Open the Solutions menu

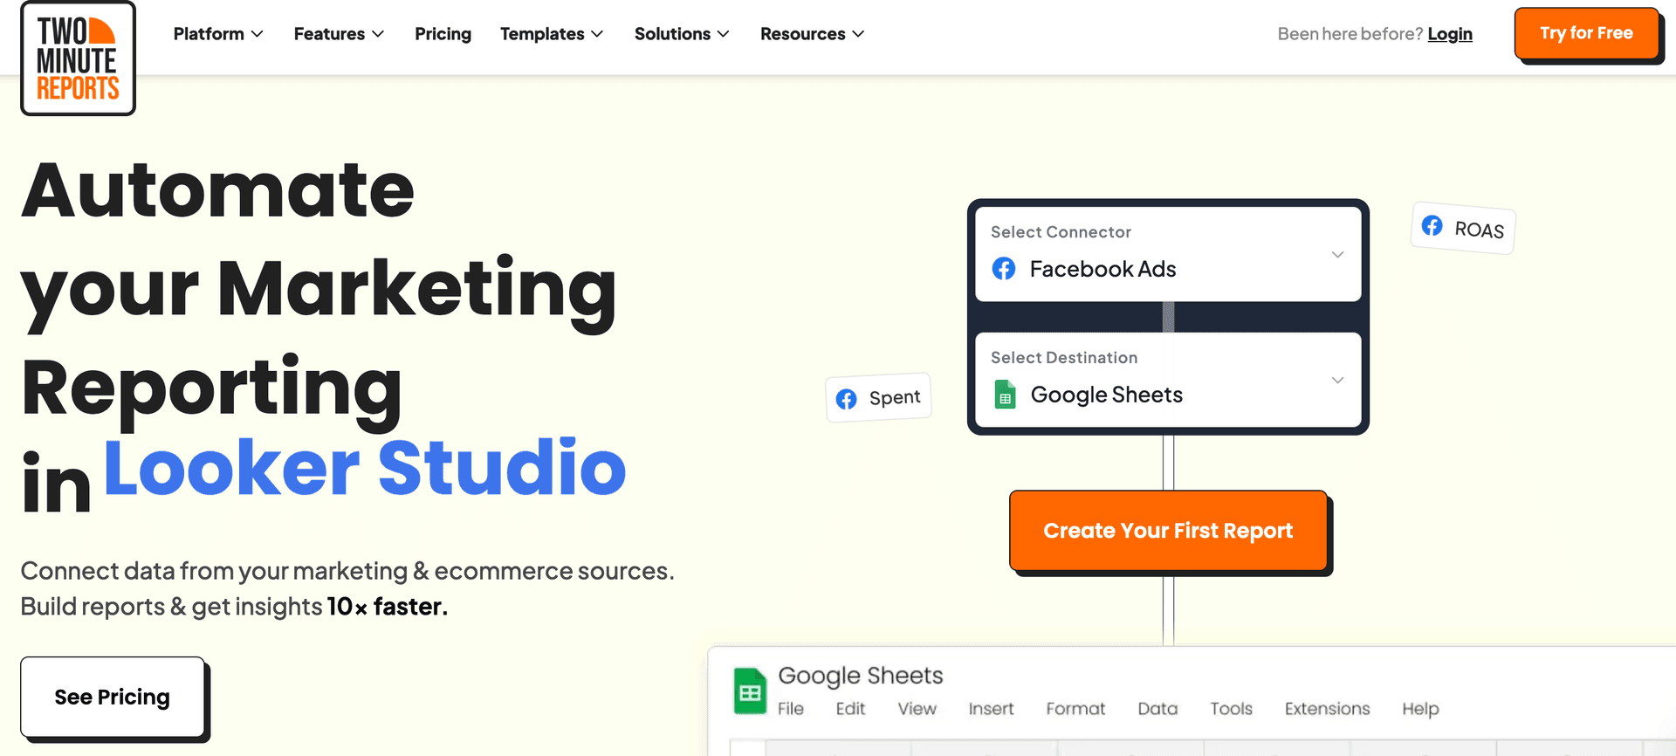[682, 34]
